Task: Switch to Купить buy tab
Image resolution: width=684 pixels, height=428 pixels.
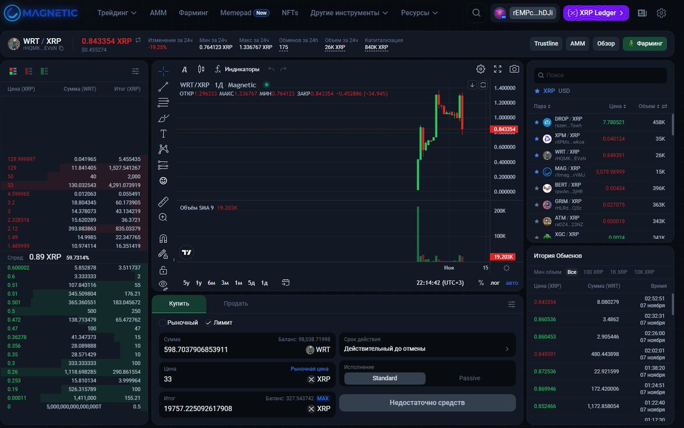Action: click(x=179, y=304)
